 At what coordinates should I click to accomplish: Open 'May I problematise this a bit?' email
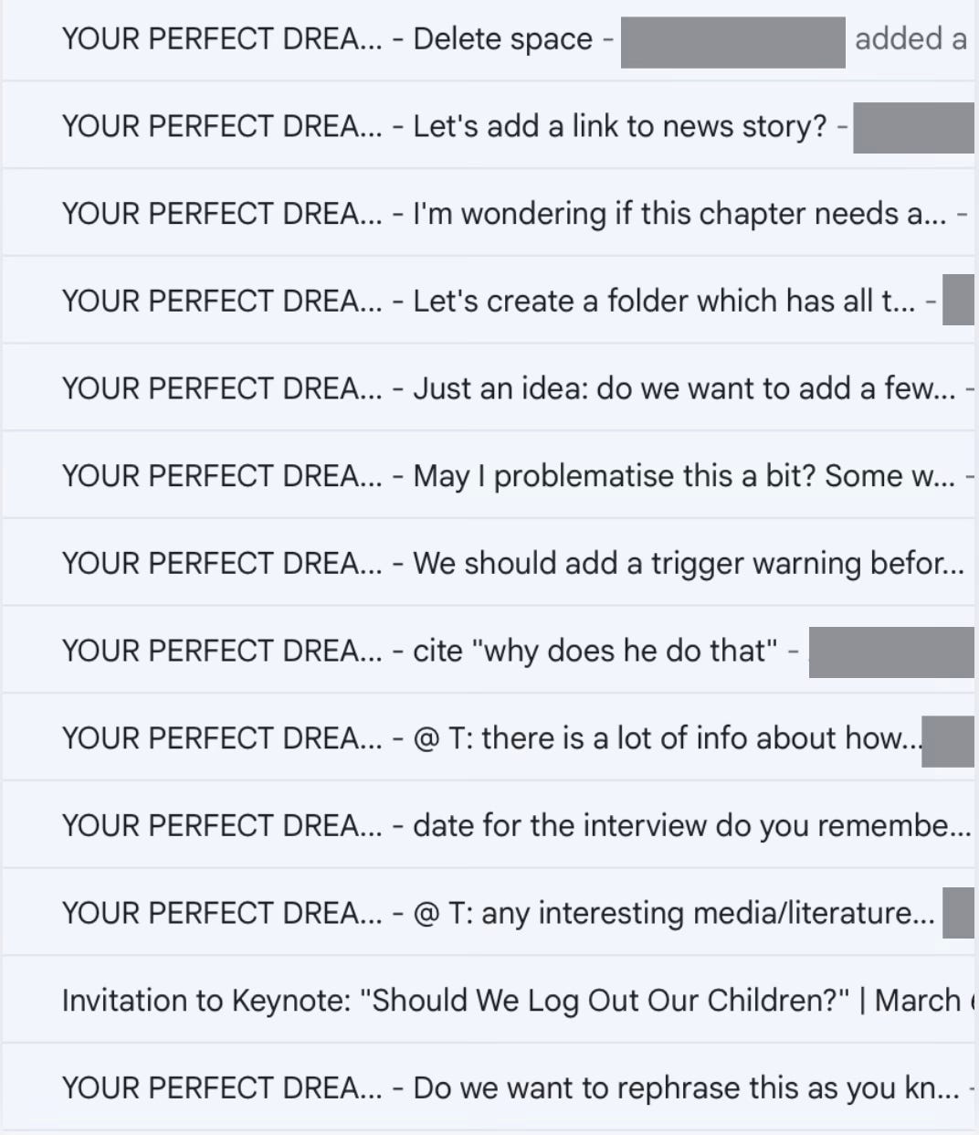tap(489, 475)
